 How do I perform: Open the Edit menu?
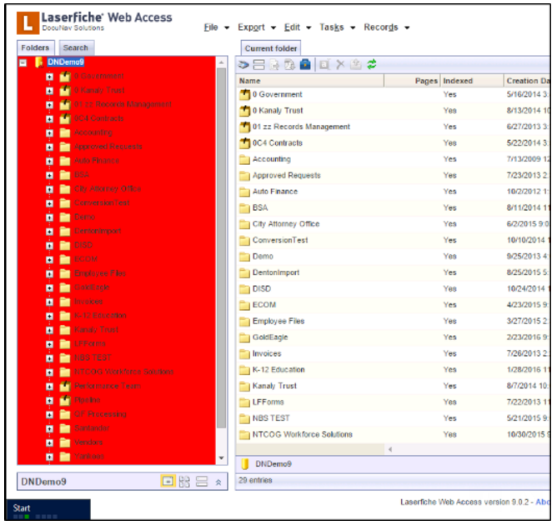click(x=298, y=27)
